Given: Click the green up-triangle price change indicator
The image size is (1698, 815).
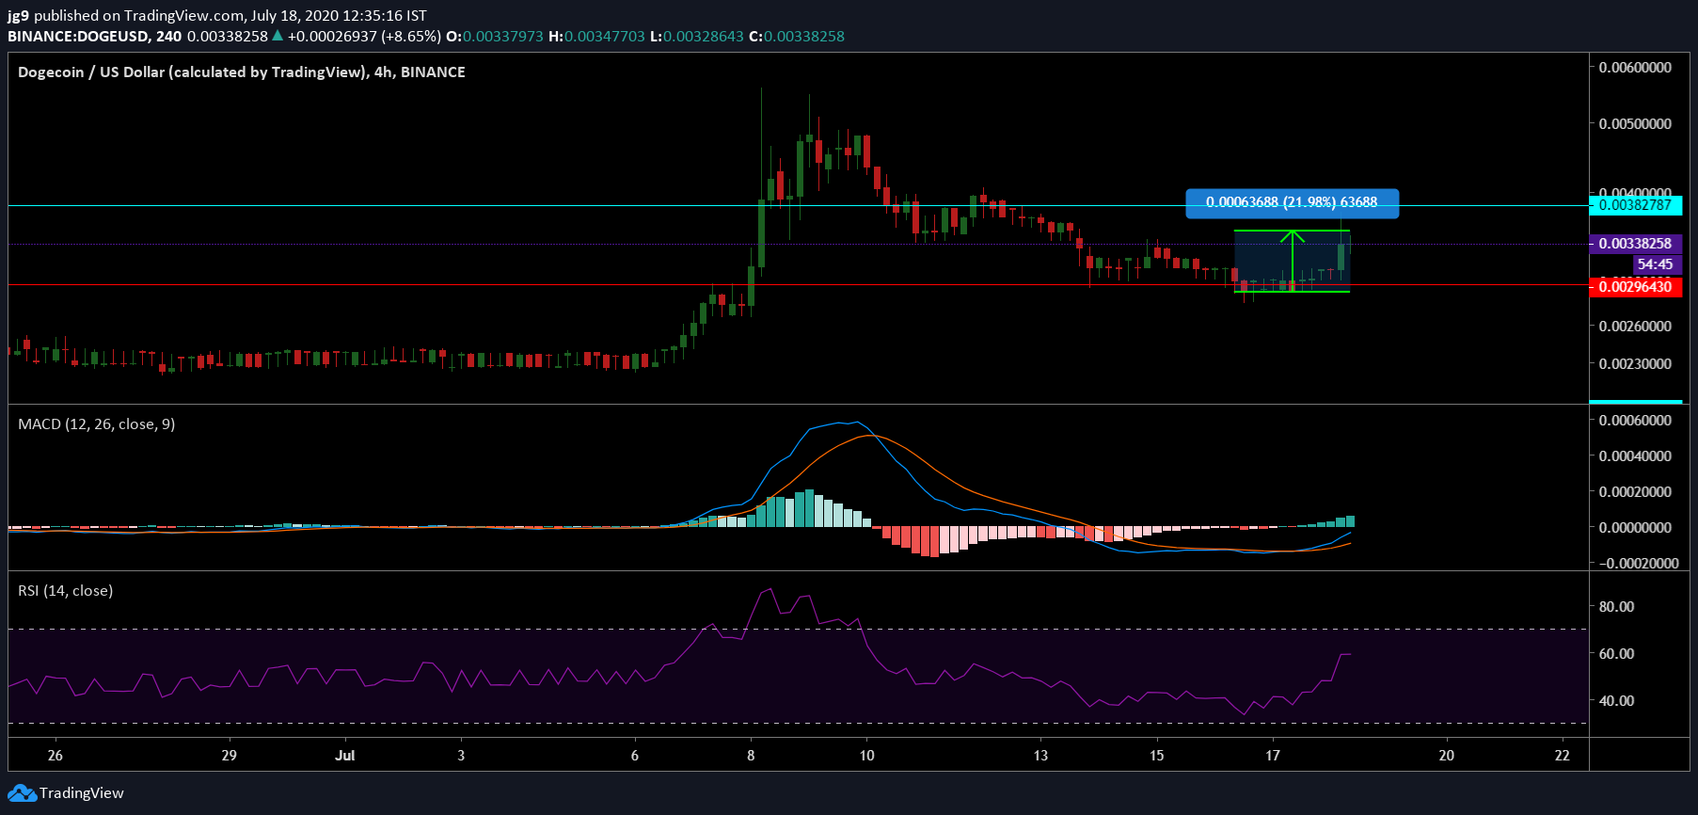Looking at the screenshot, I should pos(278,36).
